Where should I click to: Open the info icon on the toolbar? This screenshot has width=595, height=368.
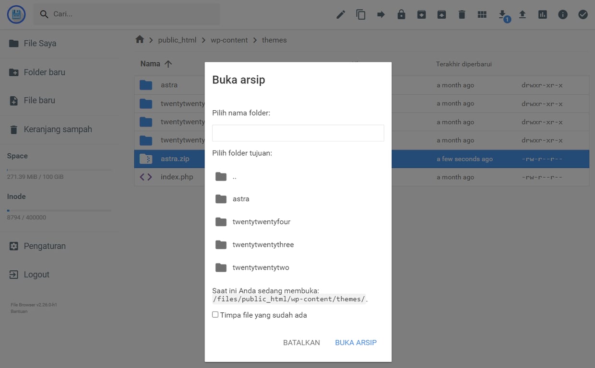click(x=562, y=14)
